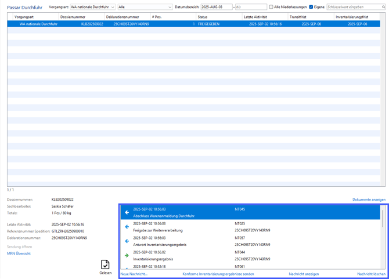The width and height of the screenshot is (389, 279).
Task: Click the Datumsbereich start date field
Action: [x=217, y=7]
